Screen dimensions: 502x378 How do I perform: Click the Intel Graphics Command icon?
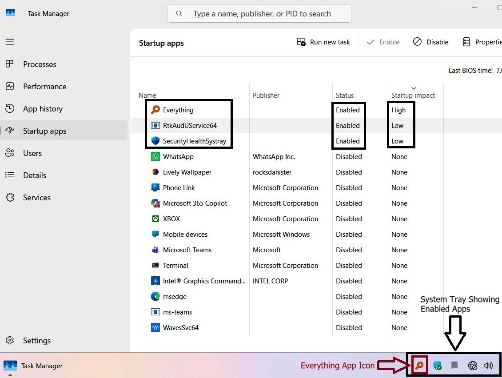click(x=155, y=281)
